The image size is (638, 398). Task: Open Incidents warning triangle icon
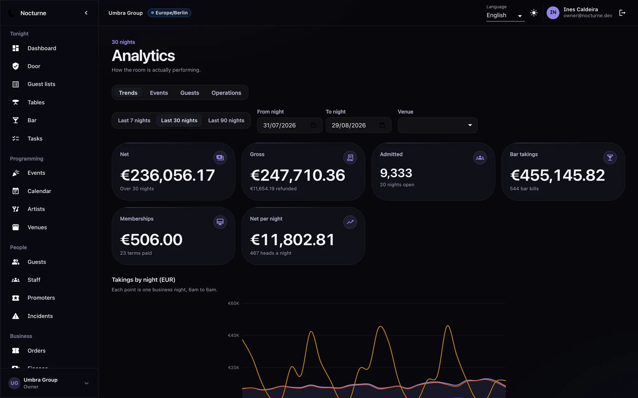[x=16, y=316]
